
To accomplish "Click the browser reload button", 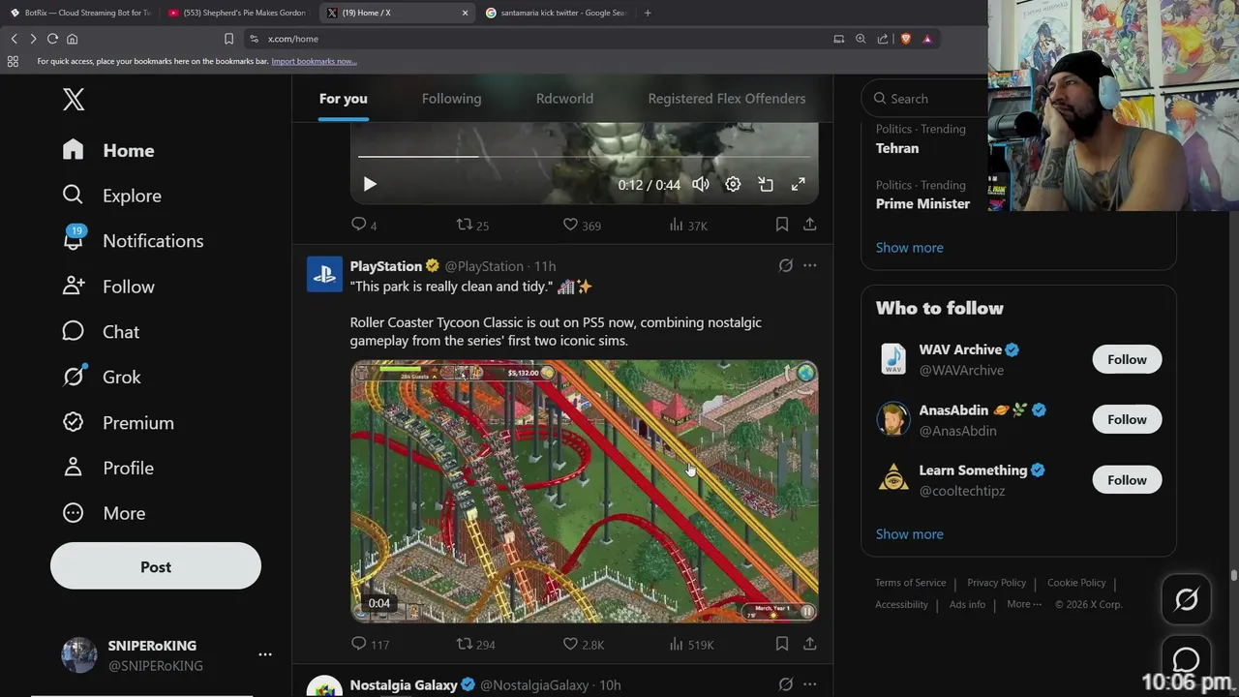I will click(x=52, y=39).
